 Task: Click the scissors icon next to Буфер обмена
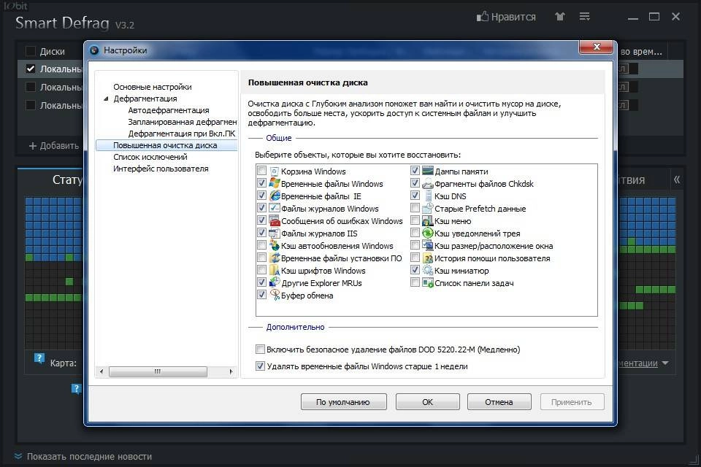275,295
